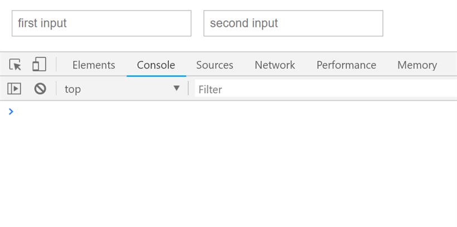This screenshot has height=227, width=457.
Task: Activate the inspect element picker icon
Action: pyautogui.click(x=15, y=65)
